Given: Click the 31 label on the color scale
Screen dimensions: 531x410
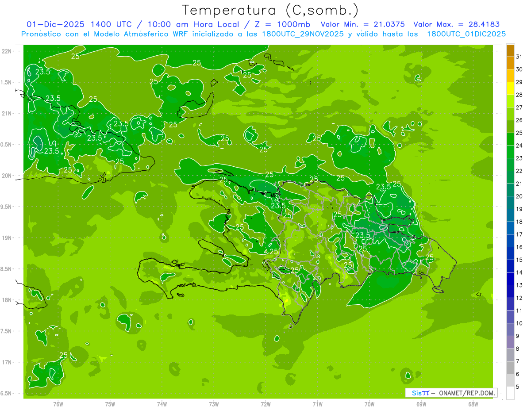Looking at the screenshot, I should (519, 56).
